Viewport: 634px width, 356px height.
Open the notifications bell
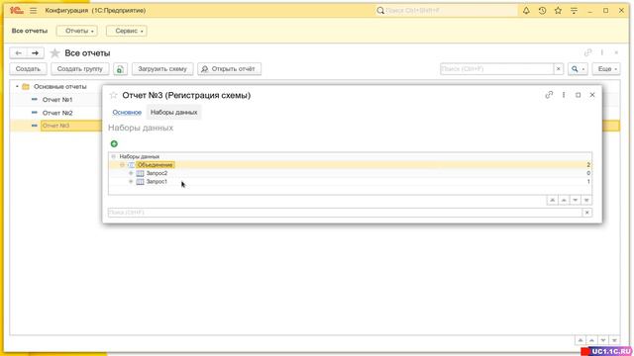click(x=526, y=11)
